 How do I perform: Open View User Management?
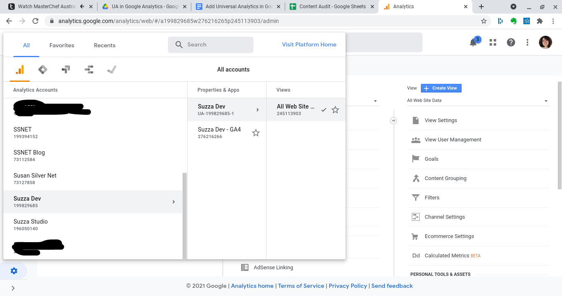point(479,140)
